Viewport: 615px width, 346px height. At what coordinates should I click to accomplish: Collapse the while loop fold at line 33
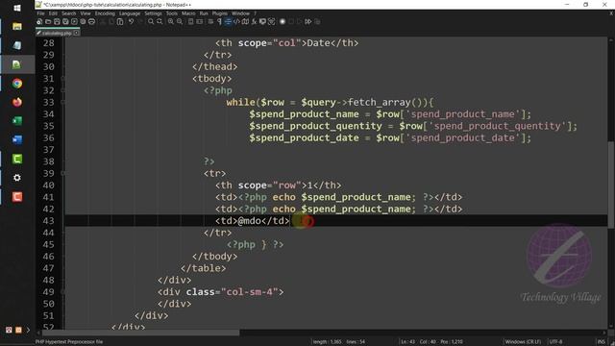(62, 103)
